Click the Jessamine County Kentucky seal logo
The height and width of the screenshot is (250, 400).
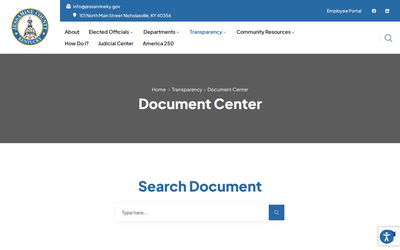30,27
